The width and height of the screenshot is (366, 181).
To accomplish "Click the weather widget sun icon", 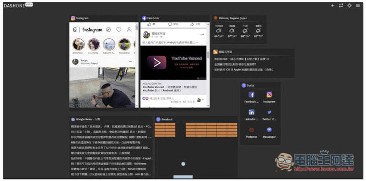I will (215, 18).
